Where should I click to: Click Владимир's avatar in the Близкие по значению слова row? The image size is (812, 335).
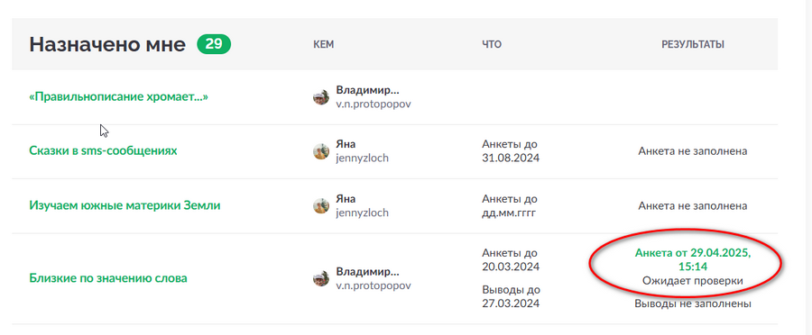[x=321, y=278]
